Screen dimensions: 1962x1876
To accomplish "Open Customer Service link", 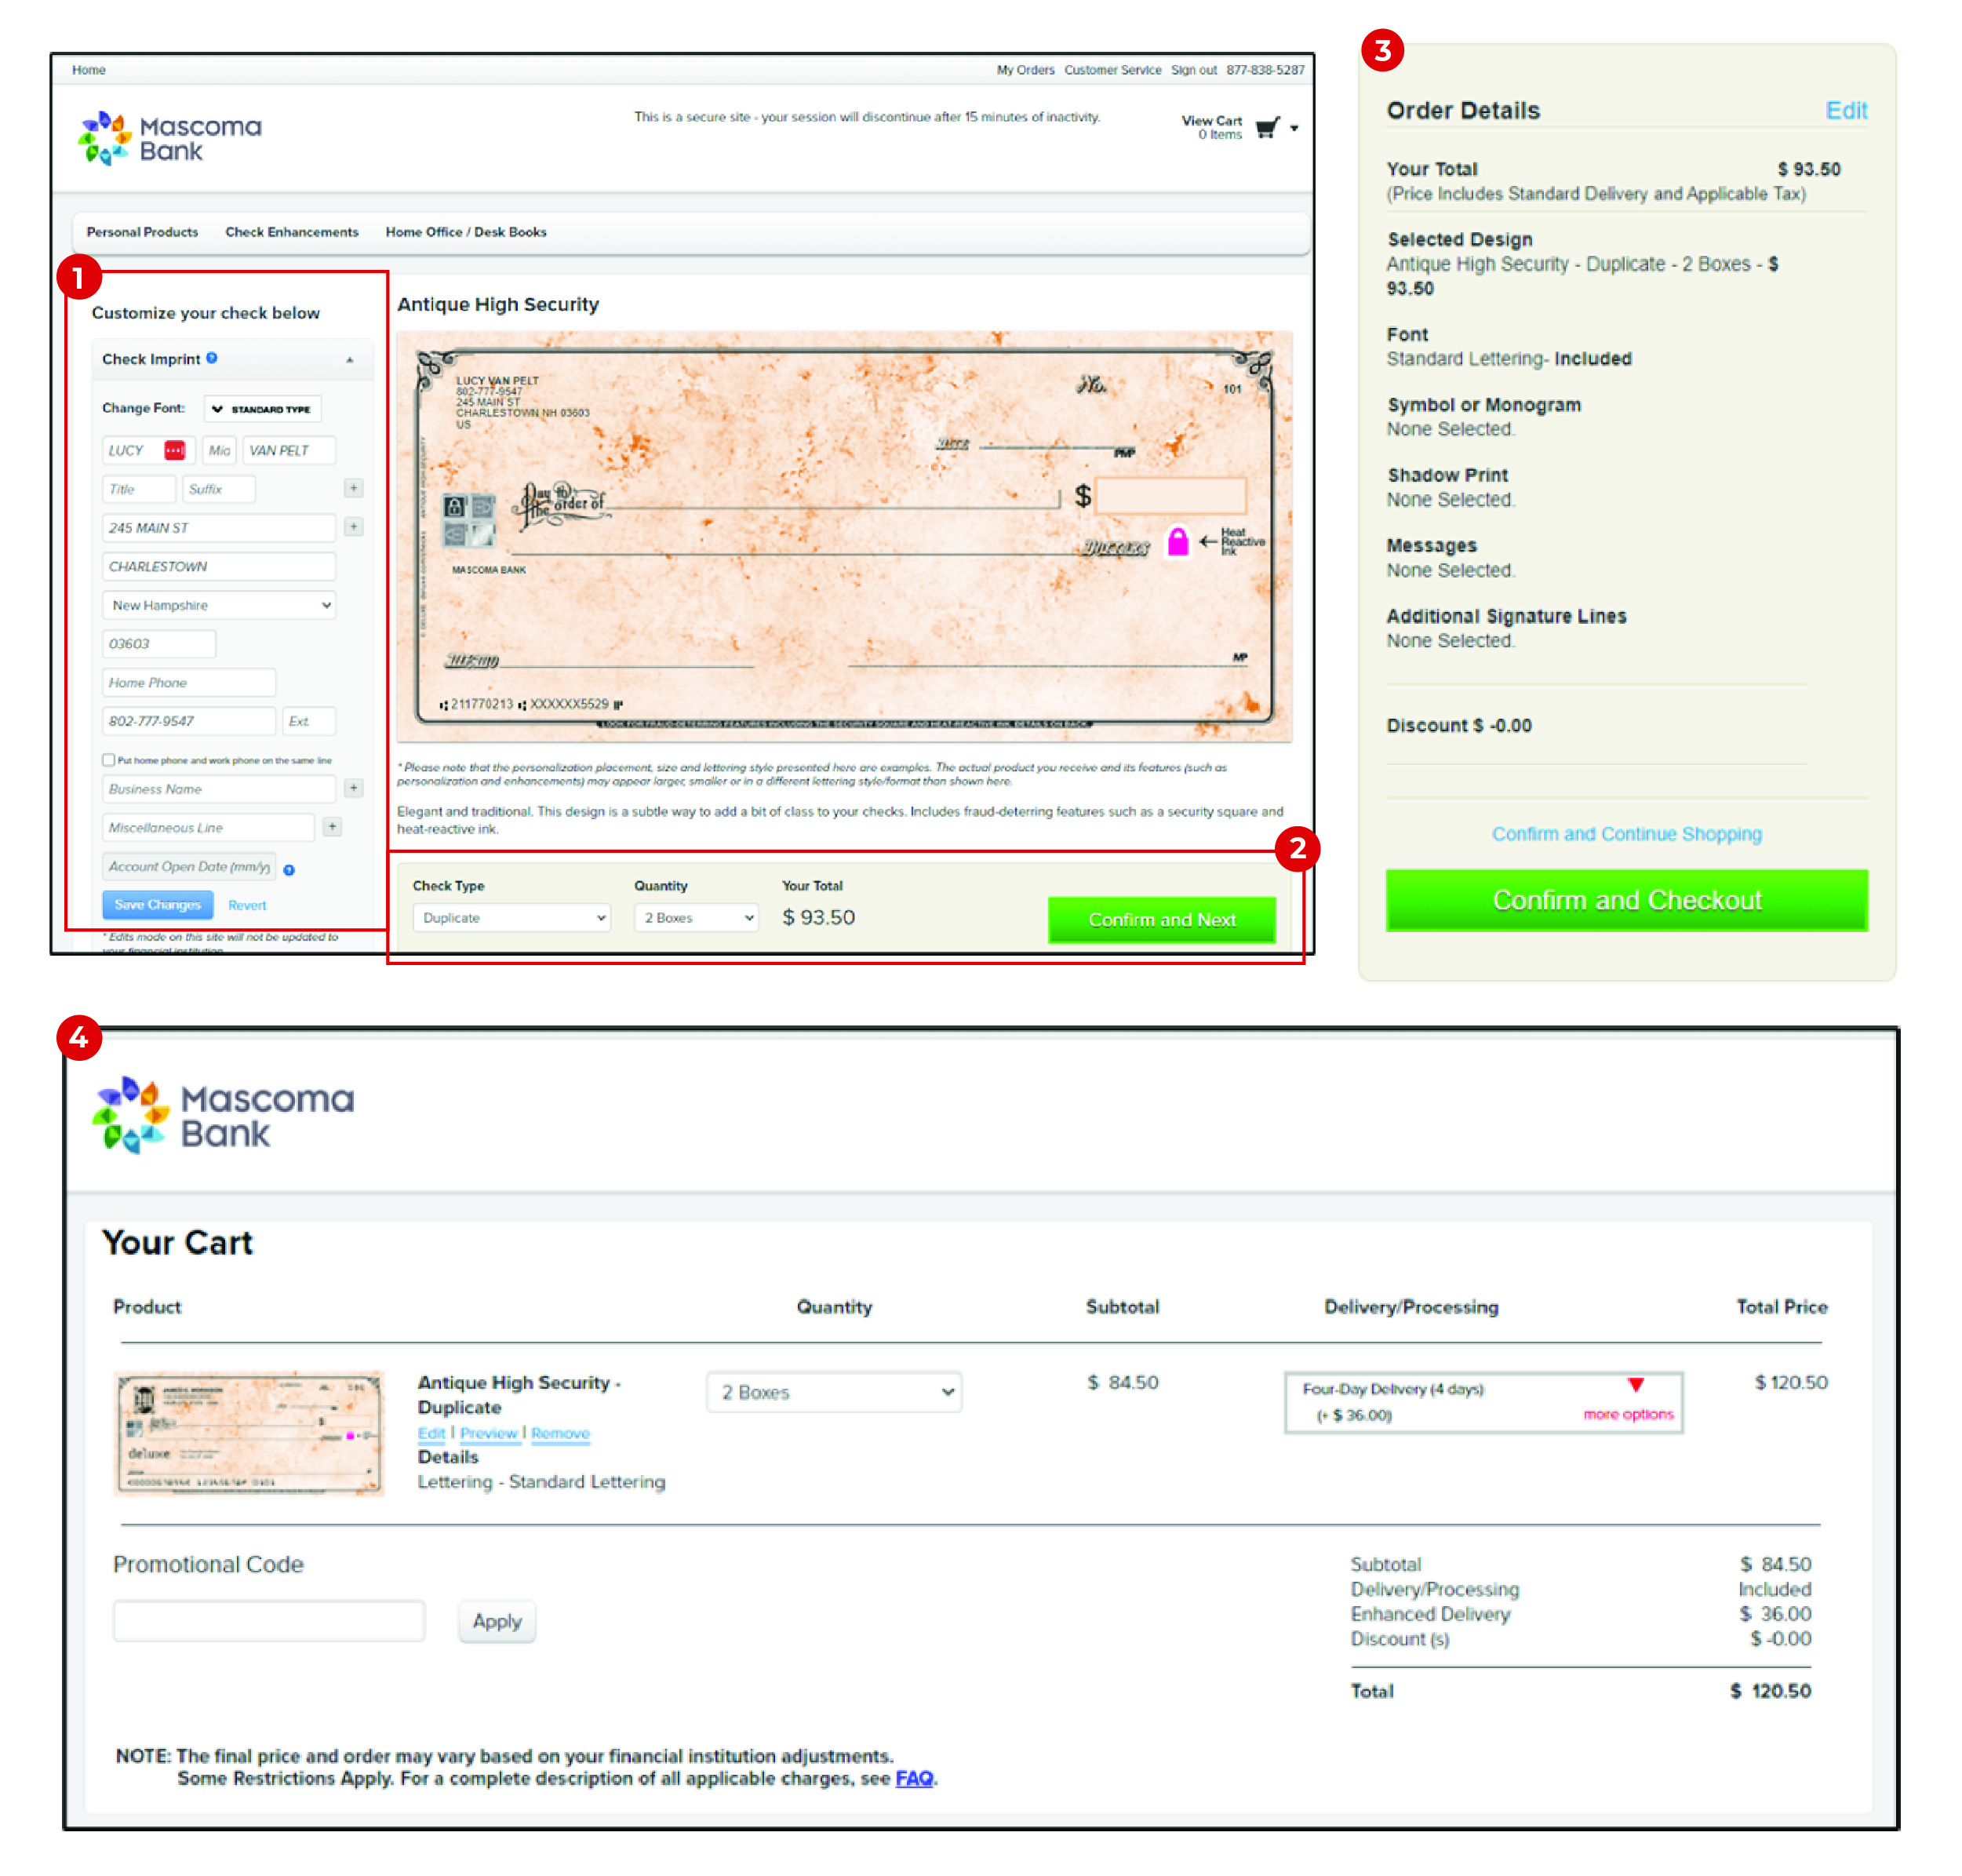I will 1112,70.
